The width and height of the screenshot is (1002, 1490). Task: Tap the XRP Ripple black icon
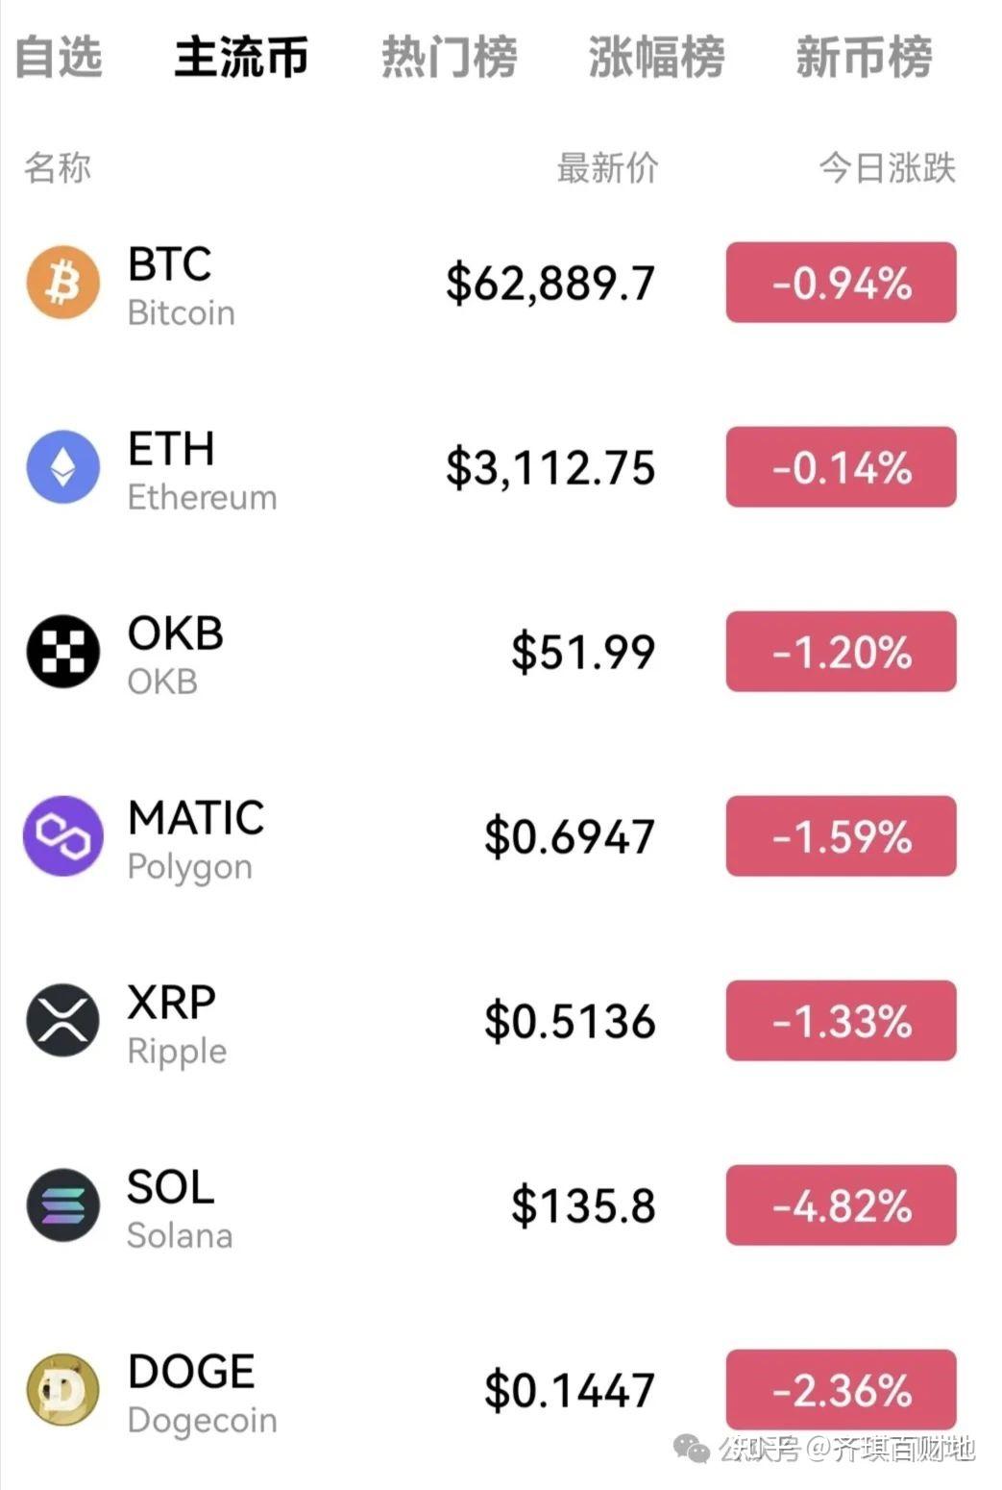[x=62, y=1021]
